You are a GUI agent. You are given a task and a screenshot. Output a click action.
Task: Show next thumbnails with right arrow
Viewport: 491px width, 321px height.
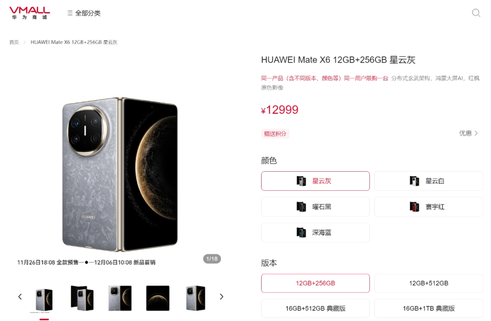coord(221,296)
